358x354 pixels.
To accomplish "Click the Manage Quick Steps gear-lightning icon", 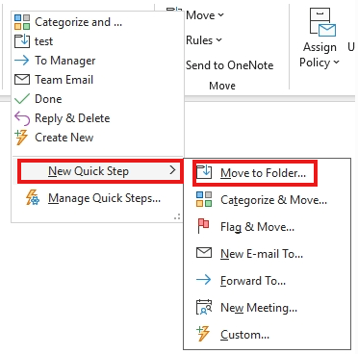I will (33, 197).
